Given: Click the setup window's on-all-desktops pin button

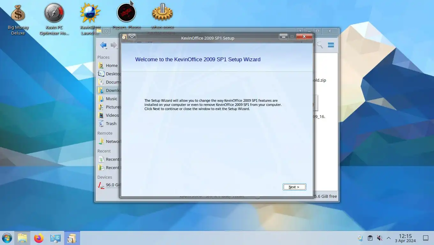Looking at the screenshot, I should (x=132, y=37).
